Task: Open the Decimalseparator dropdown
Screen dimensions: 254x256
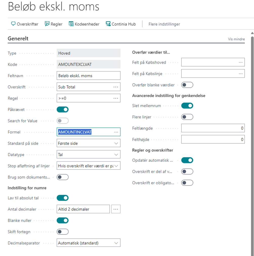Action: coord(89,243)
